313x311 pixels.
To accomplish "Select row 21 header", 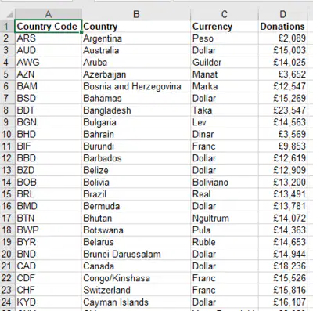I will click(7, 266).
